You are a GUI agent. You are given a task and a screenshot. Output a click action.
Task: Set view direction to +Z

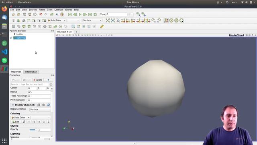tap(143, 21)
